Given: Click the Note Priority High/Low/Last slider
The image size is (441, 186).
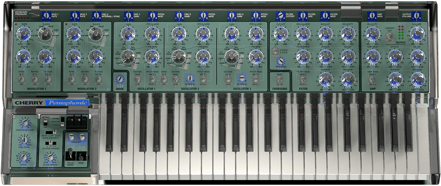Looking at the screenshot, I should click(51, 132).
